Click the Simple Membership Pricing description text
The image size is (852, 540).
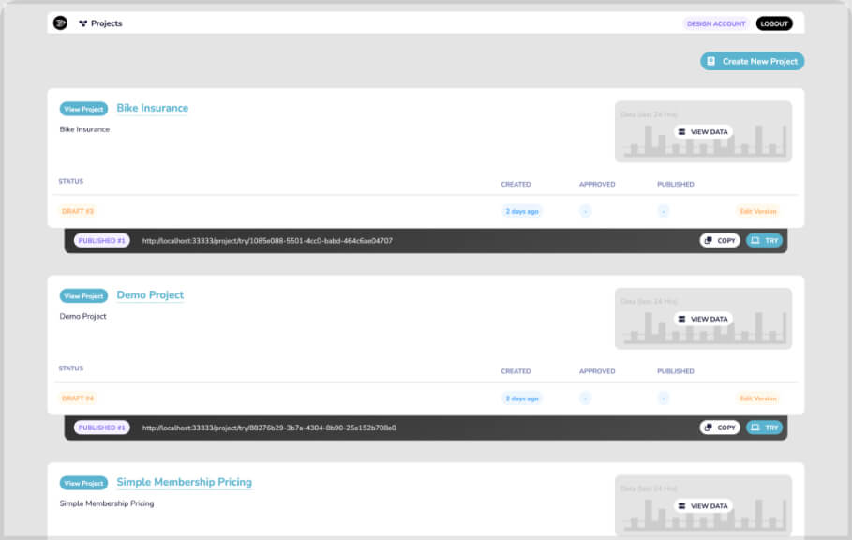107,503
